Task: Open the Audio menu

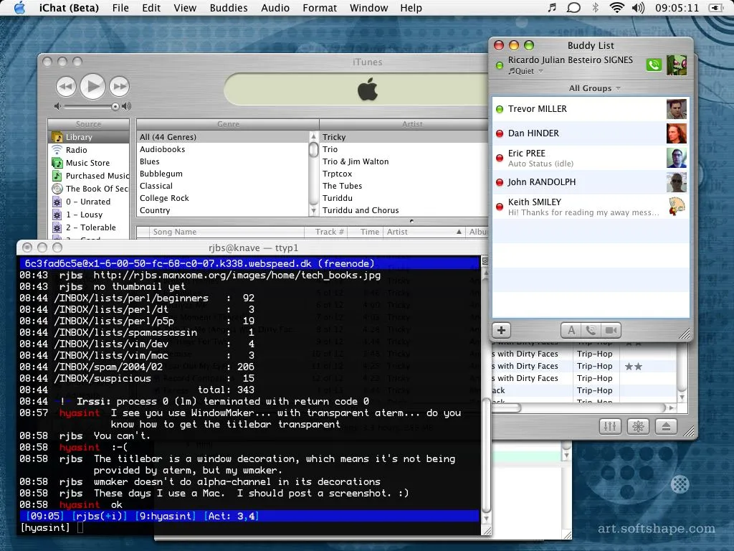Action: coord(275,8)
